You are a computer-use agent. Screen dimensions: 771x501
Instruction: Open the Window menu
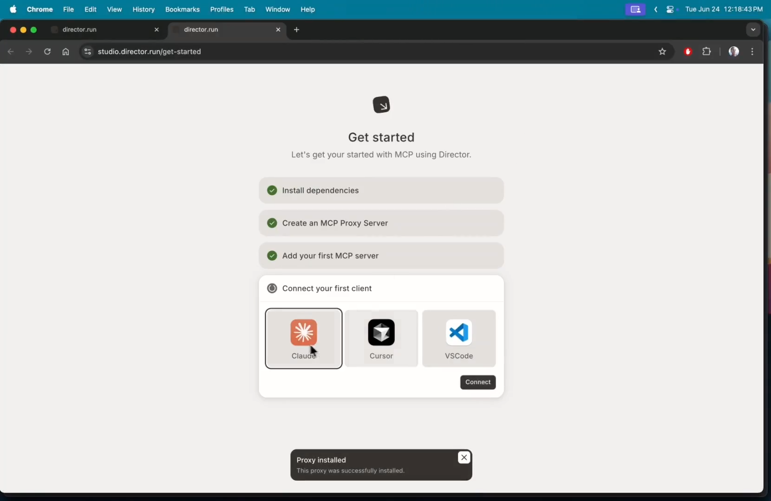pos(278,9)
